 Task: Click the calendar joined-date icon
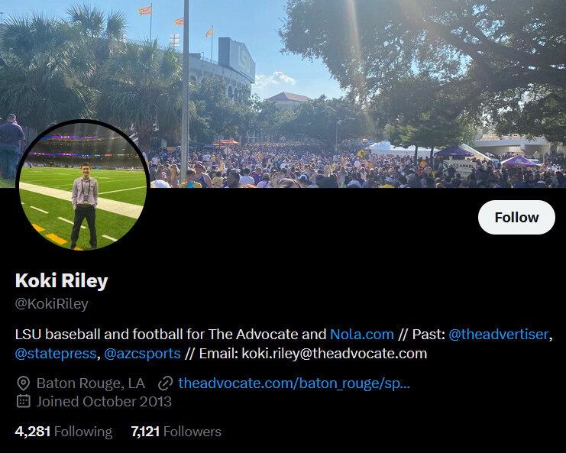24,401
